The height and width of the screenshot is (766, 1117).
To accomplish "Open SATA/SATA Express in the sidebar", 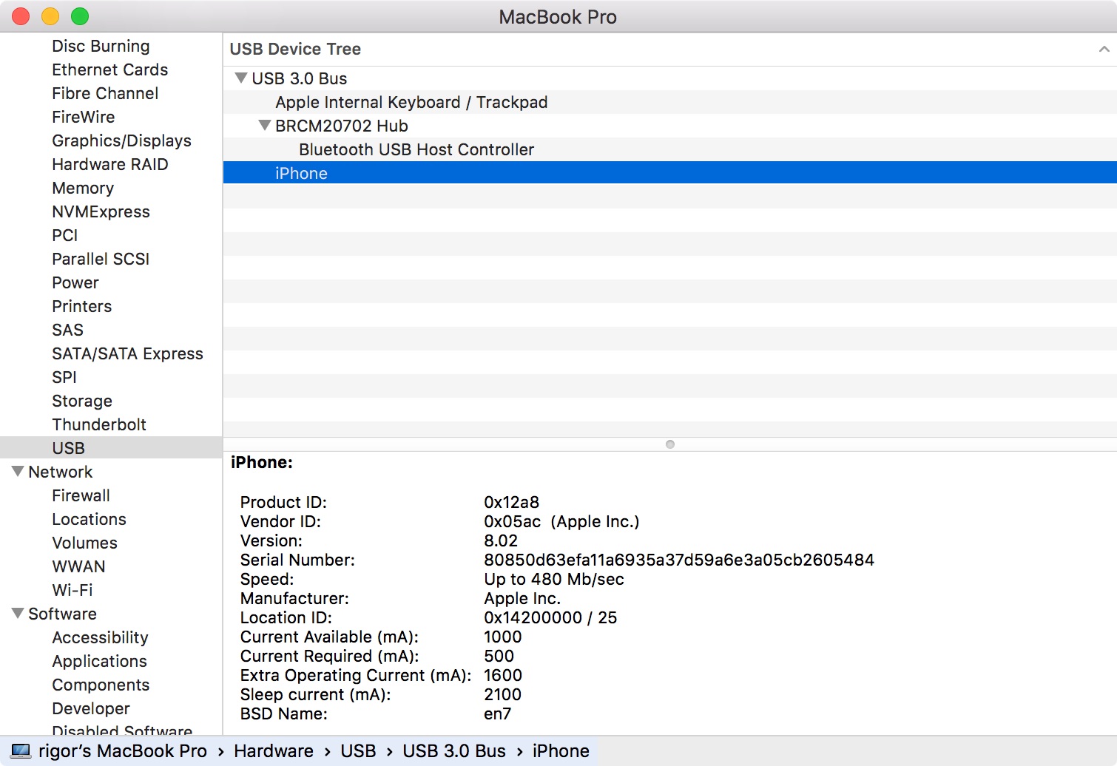I will 127,353.
